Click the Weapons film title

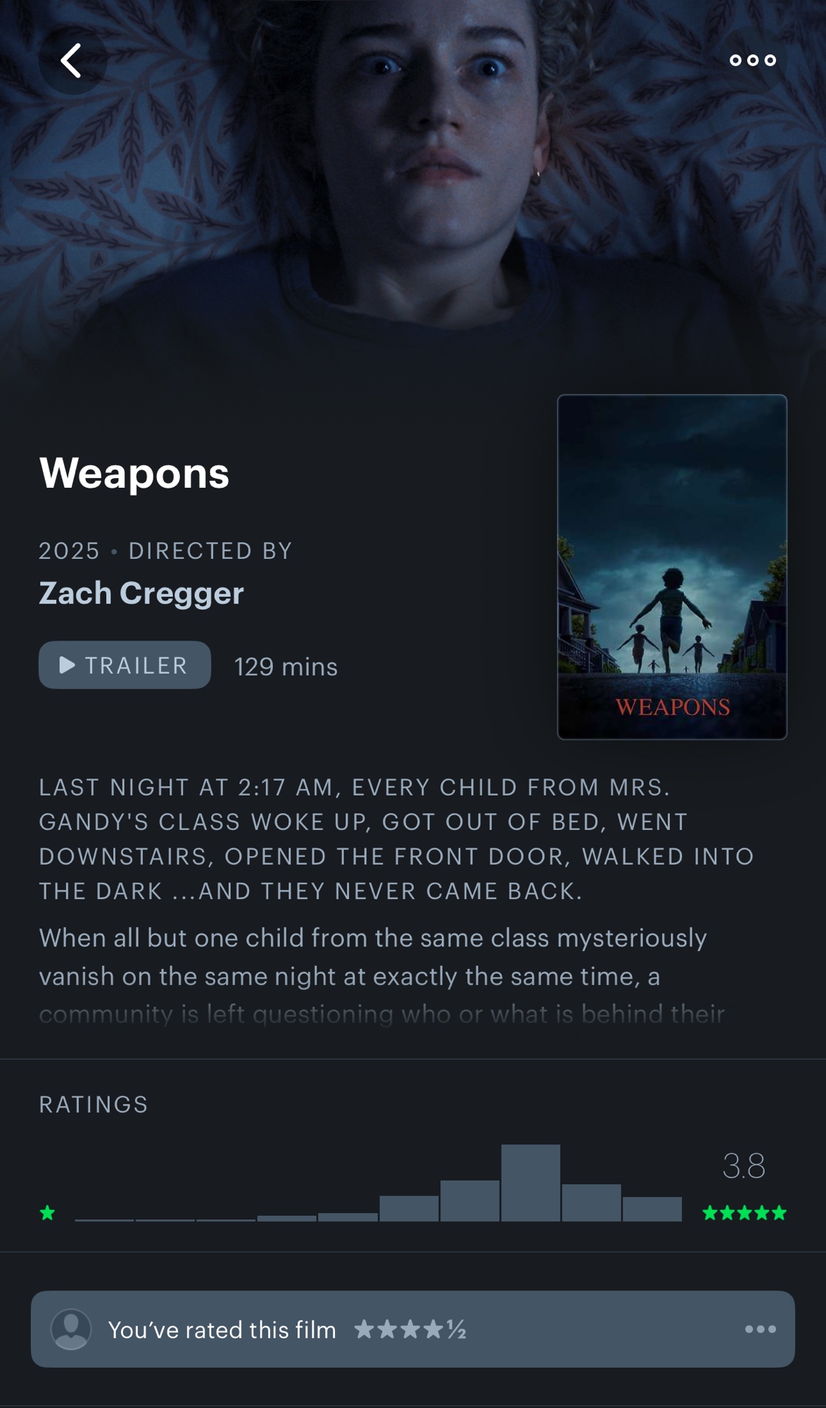134,472
